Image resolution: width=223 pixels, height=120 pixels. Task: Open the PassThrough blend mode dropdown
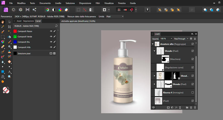(x=181, y=39)
